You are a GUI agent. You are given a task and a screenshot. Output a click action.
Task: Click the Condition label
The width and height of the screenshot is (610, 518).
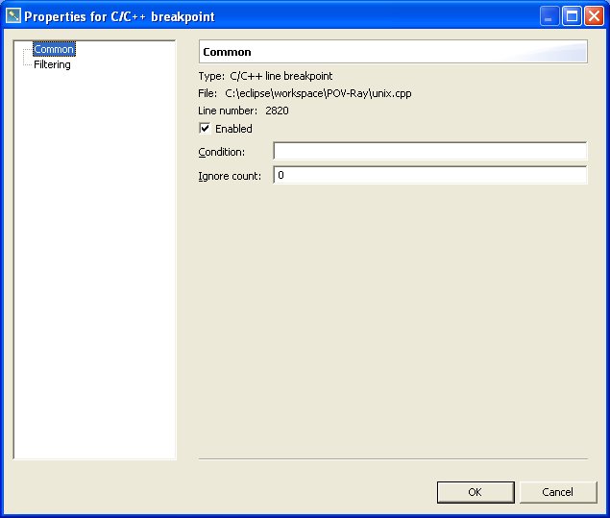tap(221, 152)
